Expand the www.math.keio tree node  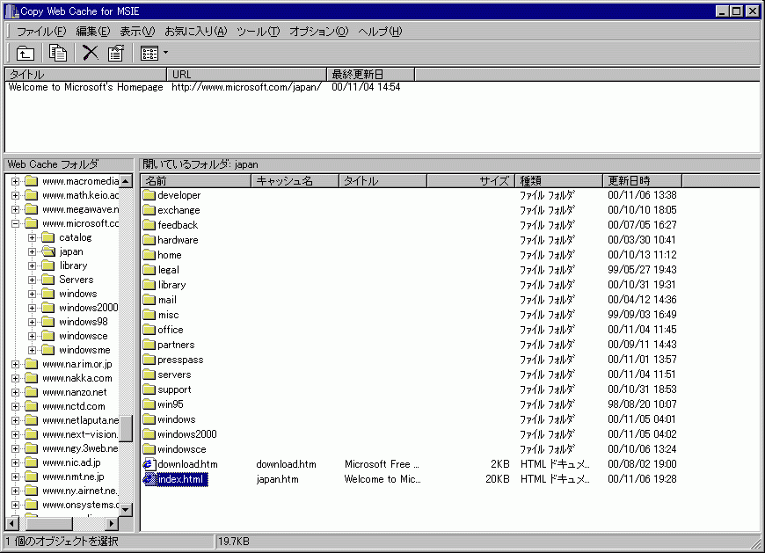(16, 195)
